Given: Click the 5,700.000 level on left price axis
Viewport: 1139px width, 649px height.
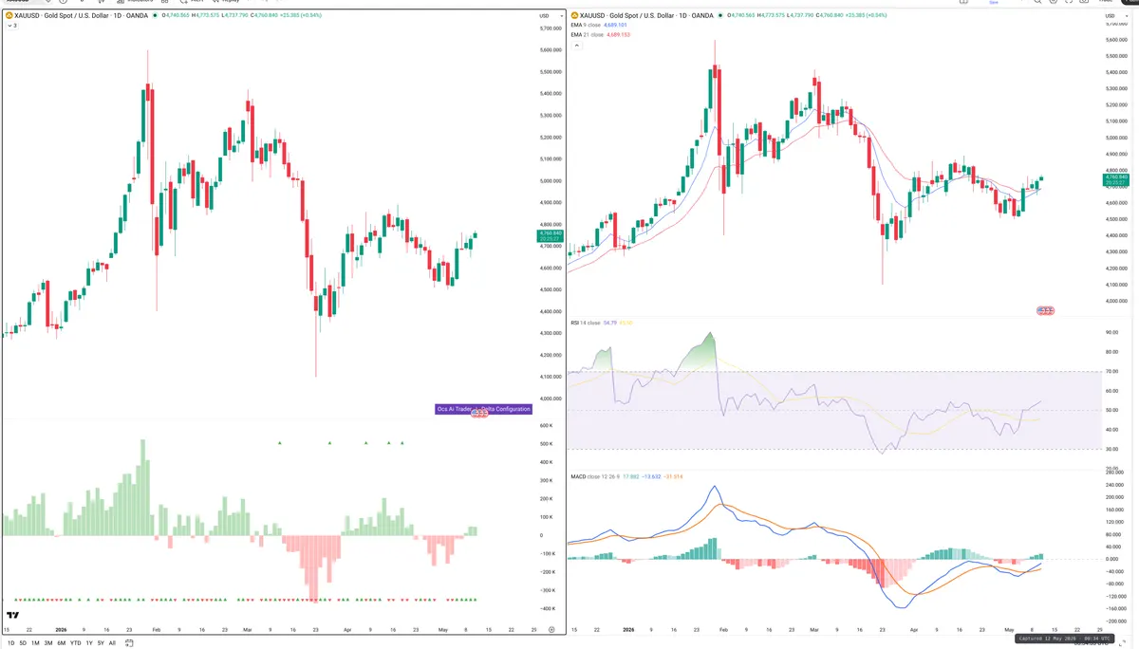Looking at the screenshot, I should coord(551,28).
